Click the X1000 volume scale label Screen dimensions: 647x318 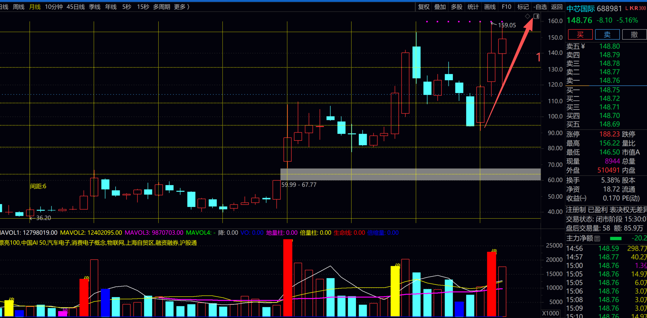coord(550,313)
